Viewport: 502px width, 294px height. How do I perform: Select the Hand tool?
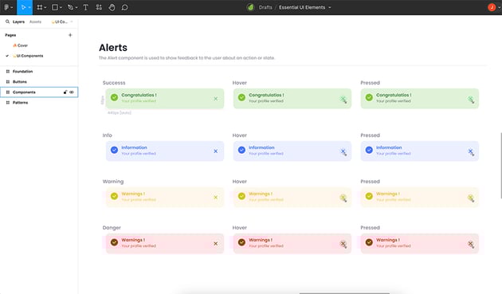coord(112,7)
